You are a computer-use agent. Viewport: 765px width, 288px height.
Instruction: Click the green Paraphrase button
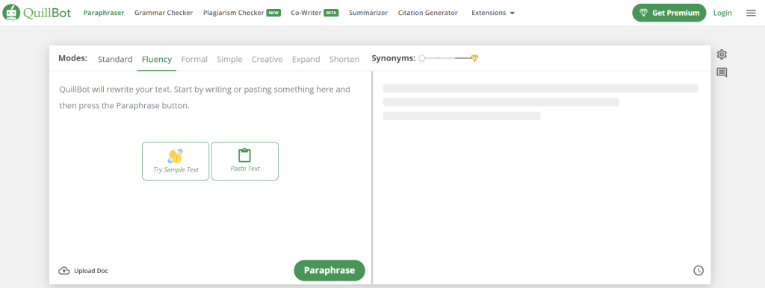point(329,270)
